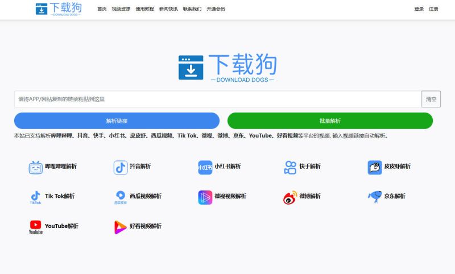
Task: Open the 微视视频解析 link text
Action: [230, 196]
